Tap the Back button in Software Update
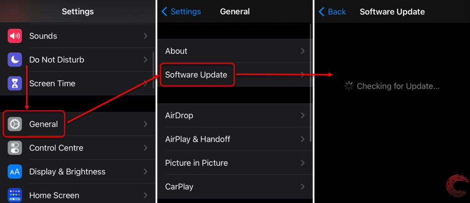This screenshot has height=203, width=470. (332, 11)
